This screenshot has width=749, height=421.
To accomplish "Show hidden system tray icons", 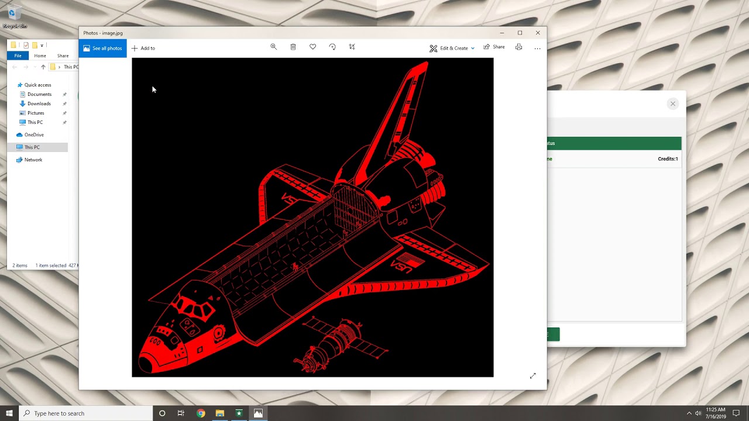I will tap(689, 413).
